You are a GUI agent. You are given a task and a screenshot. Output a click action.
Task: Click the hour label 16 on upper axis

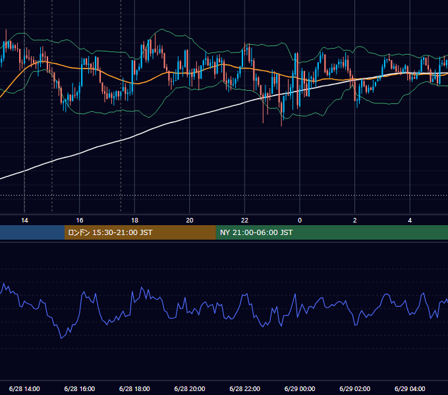[80, 221]
